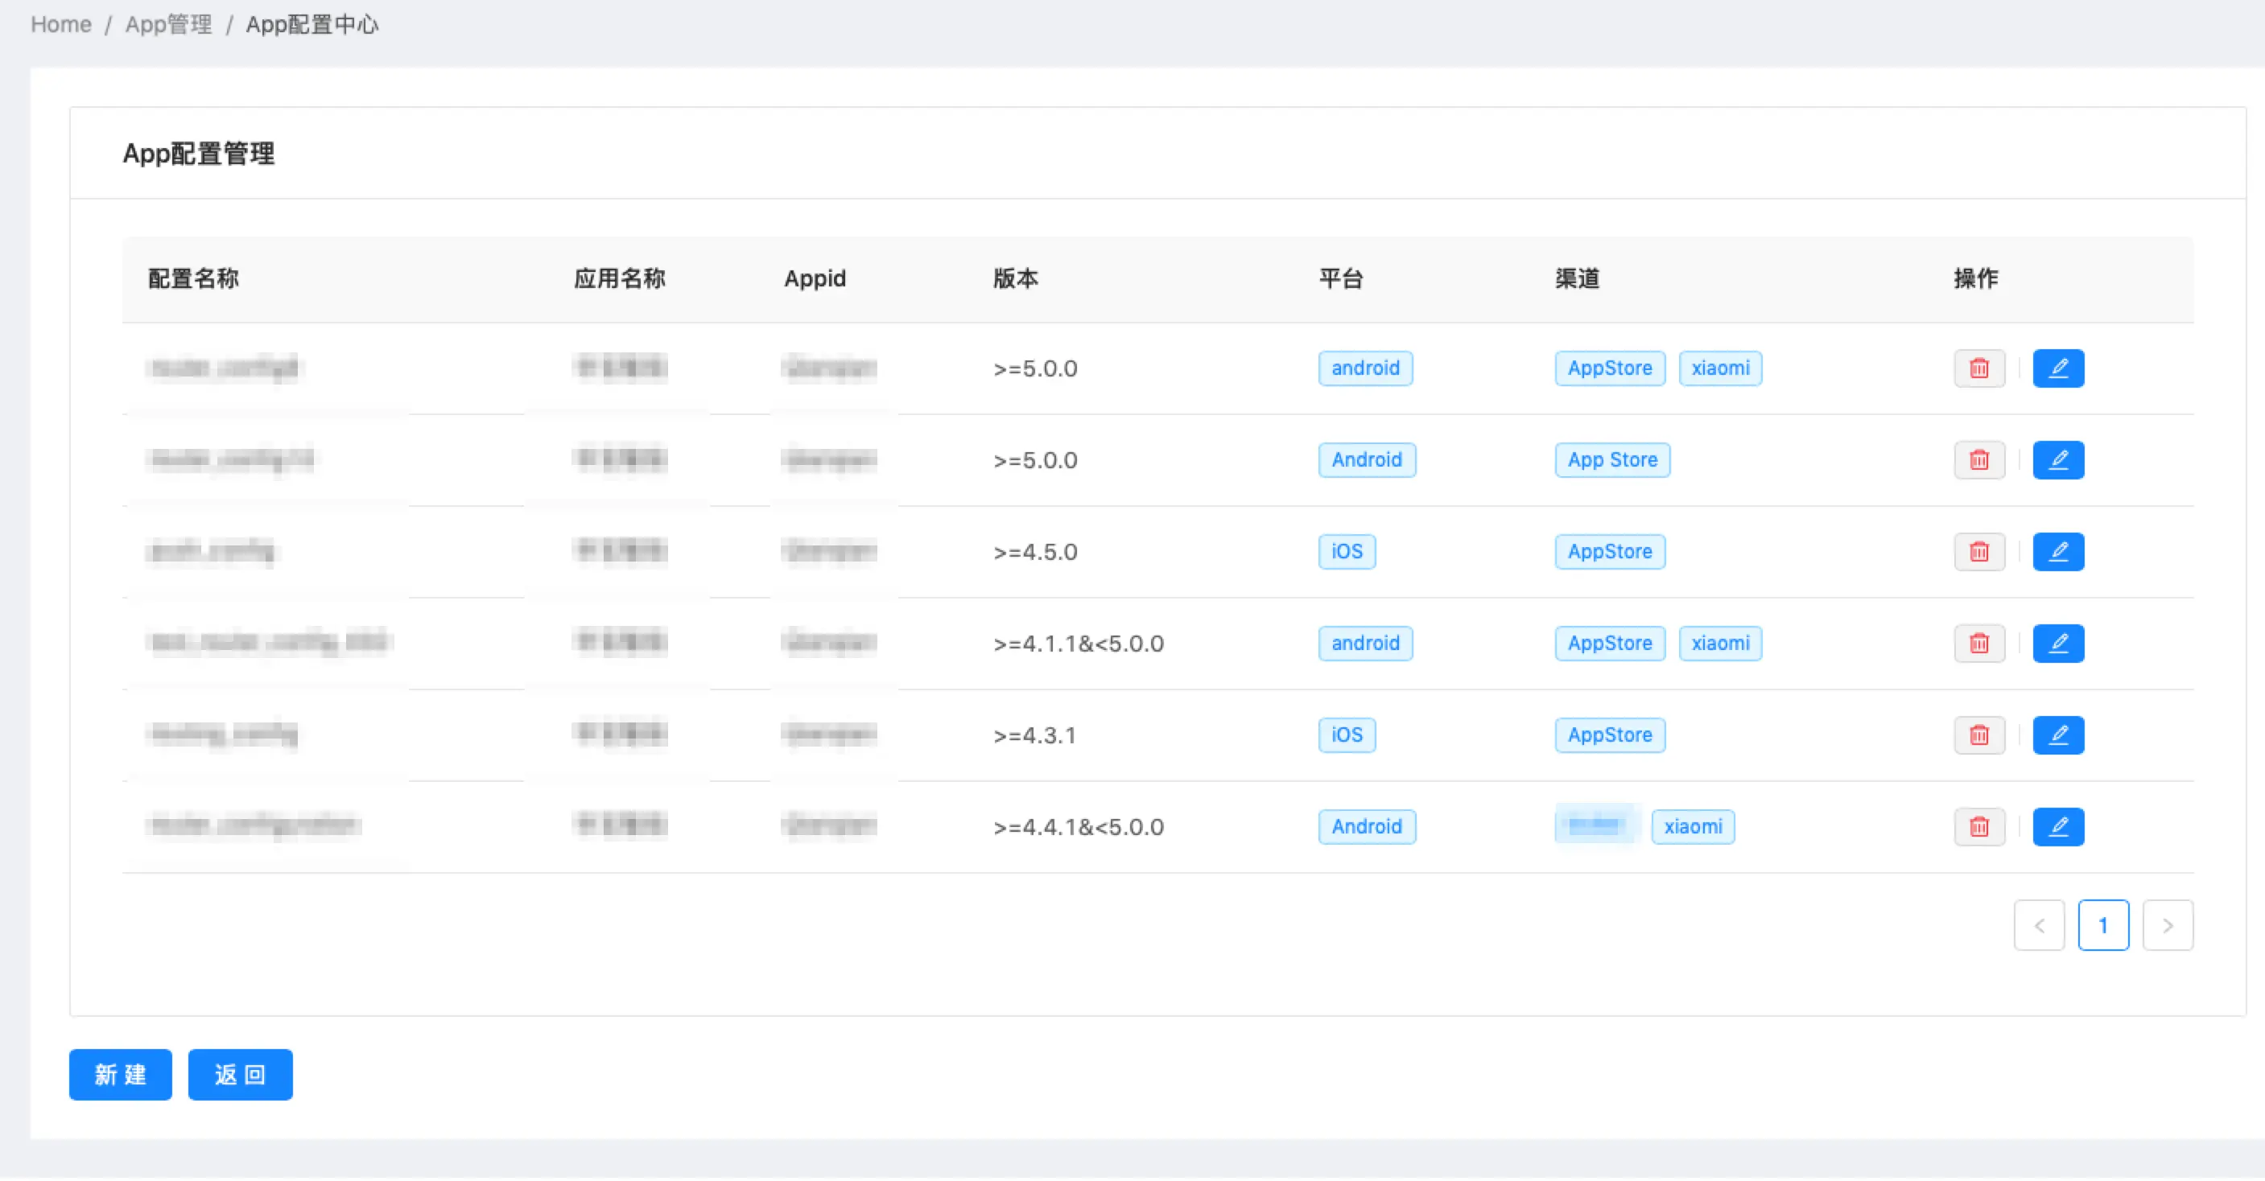Edit the >=4.4.1&<5.0.0 Android config row

pos(2057,828)
